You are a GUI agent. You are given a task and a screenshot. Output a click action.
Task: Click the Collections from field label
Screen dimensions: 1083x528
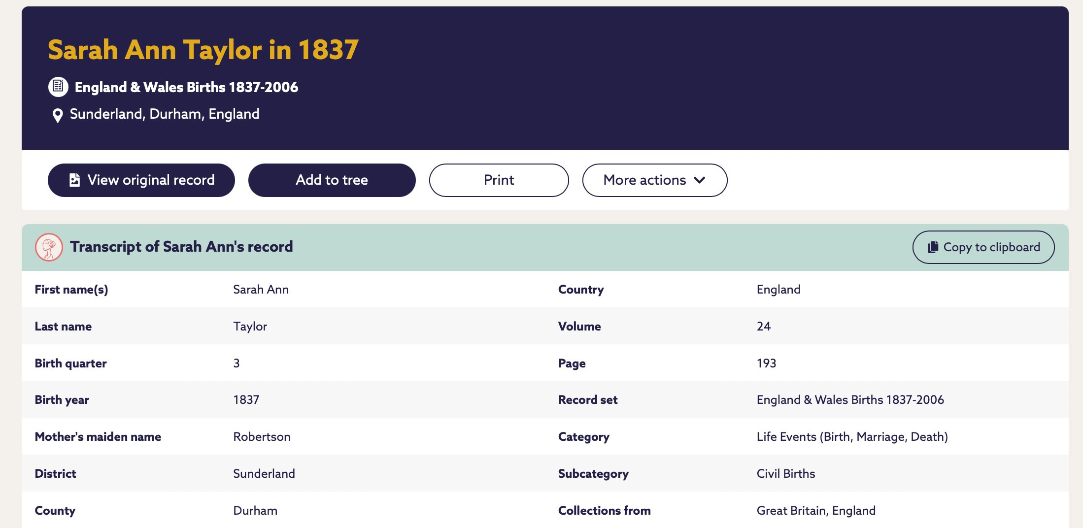pos(605,510)
